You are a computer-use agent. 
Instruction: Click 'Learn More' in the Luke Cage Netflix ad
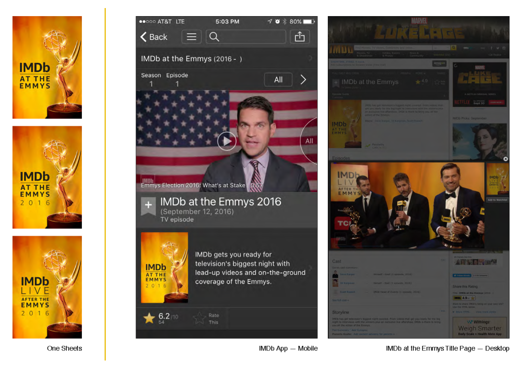tap(496, 102)
